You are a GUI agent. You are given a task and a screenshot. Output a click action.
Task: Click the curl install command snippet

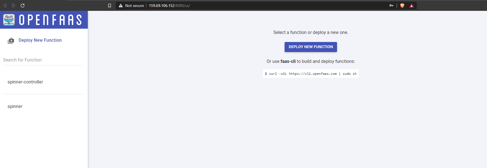click(311, 74)
